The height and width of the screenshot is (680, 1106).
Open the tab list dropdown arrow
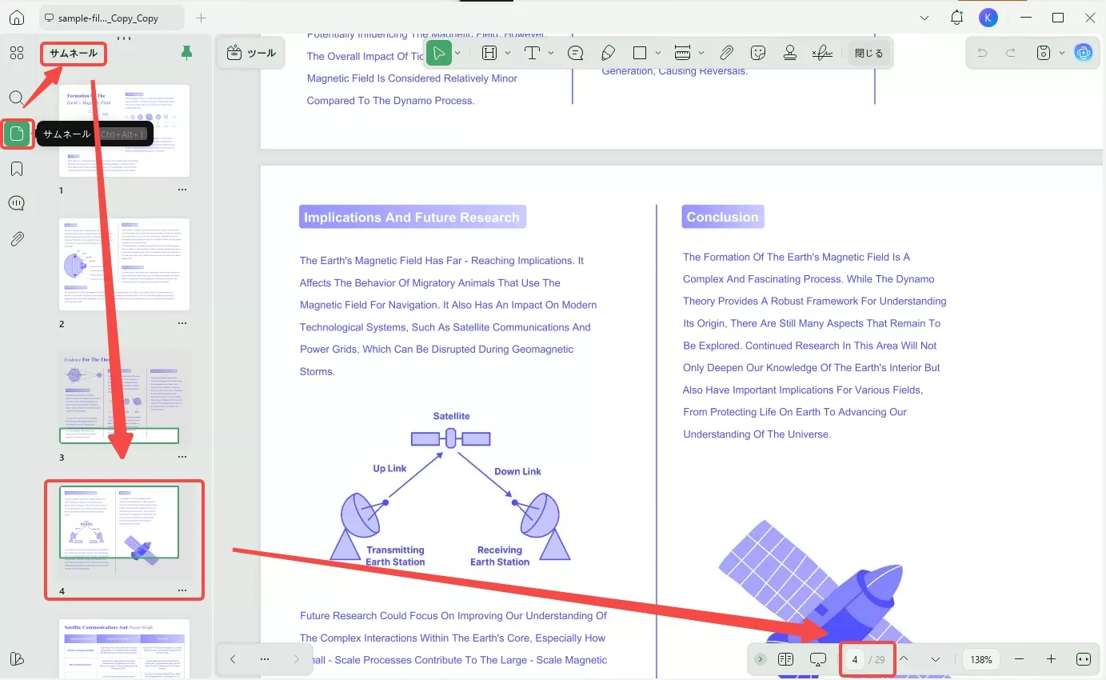coord(924,18)
